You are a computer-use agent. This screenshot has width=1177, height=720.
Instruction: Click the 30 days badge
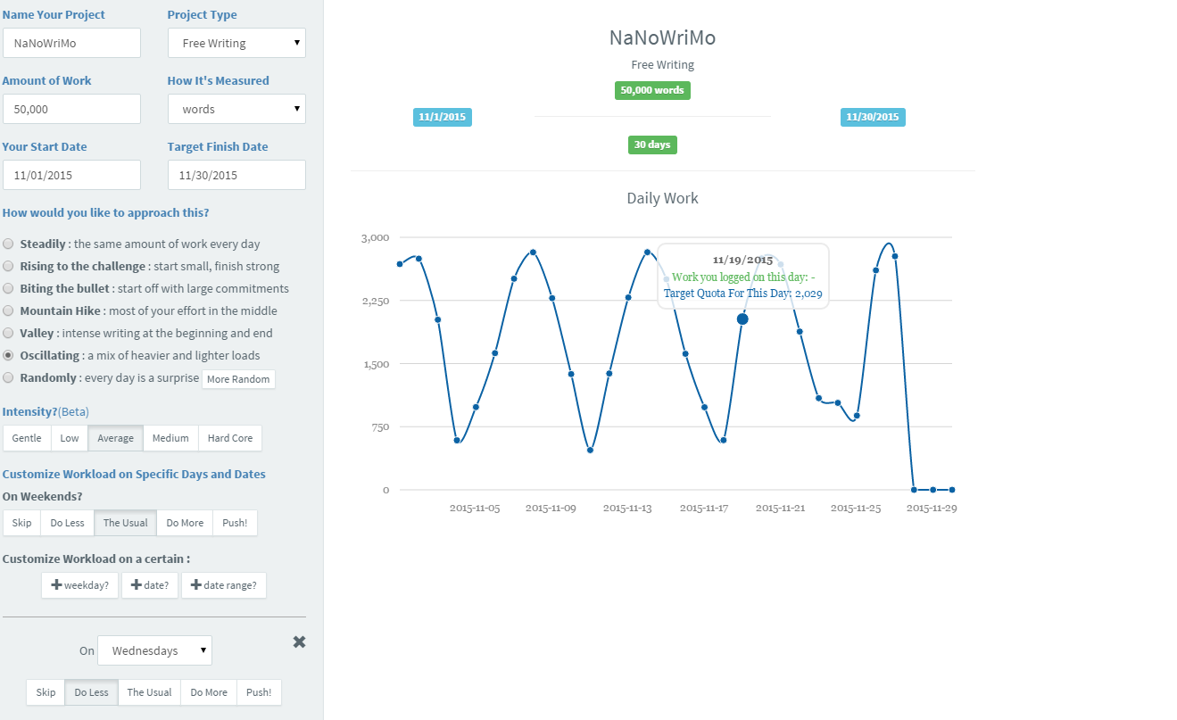(652, 145)
